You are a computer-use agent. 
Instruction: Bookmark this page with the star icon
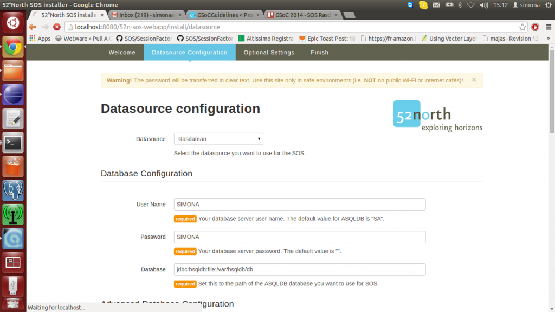(522, 27)
